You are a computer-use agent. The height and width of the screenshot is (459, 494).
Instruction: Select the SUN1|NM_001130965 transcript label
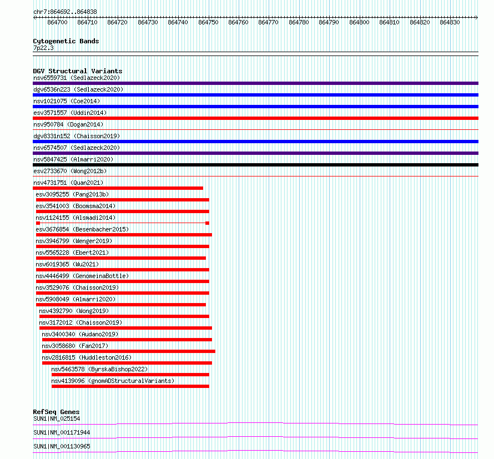click(x=62, y=446)
